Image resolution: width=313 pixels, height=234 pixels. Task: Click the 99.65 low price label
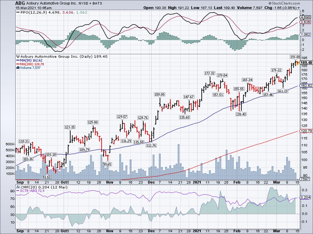pos(107,164)
